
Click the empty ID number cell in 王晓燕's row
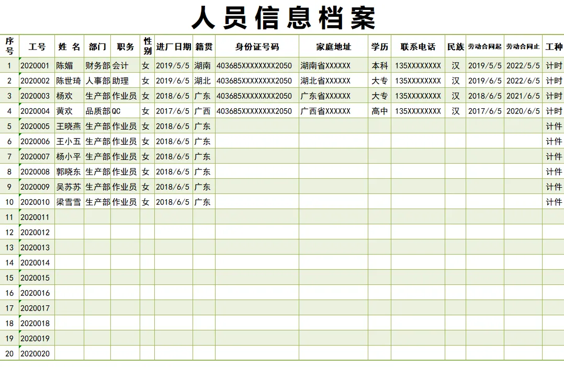pos(257,126)
